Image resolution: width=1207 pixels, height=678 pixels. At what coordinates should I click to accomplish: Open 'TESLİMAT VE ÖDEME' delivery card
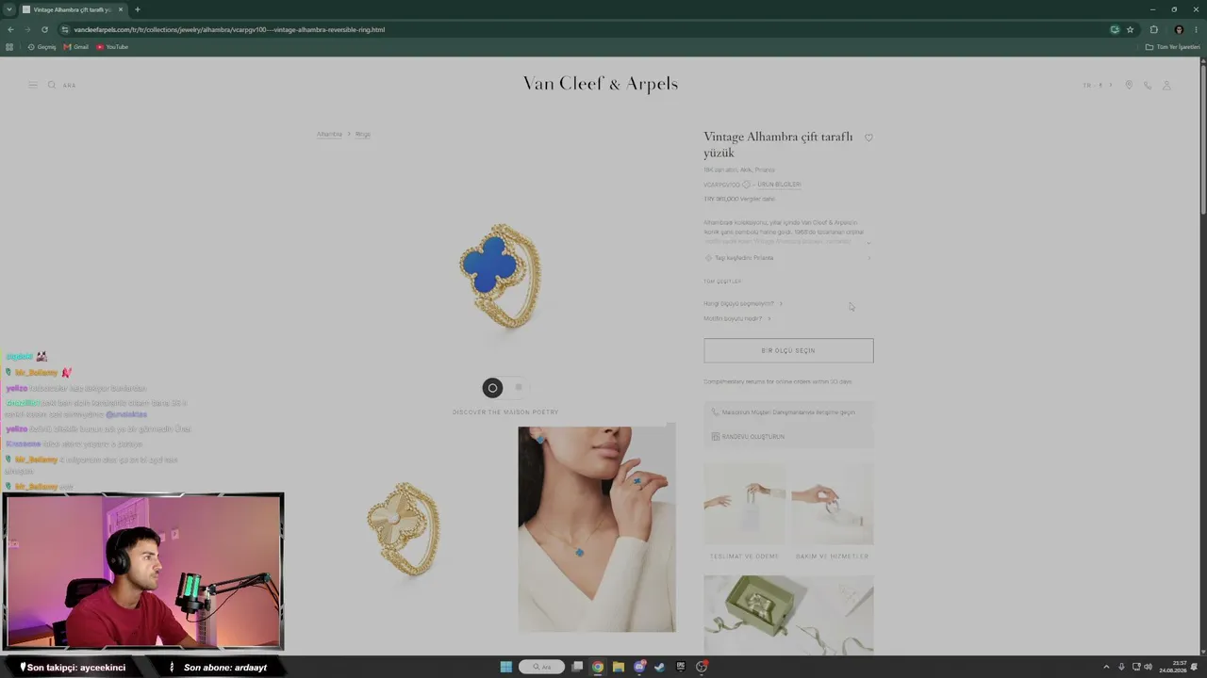743,510
